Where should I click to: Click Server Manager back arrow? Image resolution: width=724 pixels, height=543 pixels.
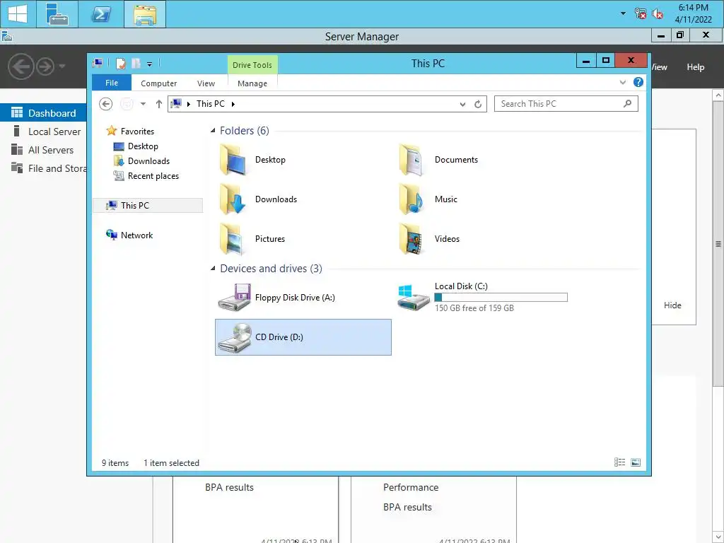click(x=21, y=66)
